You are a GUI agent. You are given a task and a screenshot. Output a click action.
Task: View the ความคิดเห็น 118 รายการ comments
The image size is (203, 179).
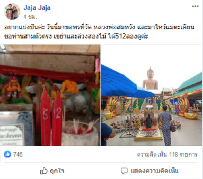167,154
